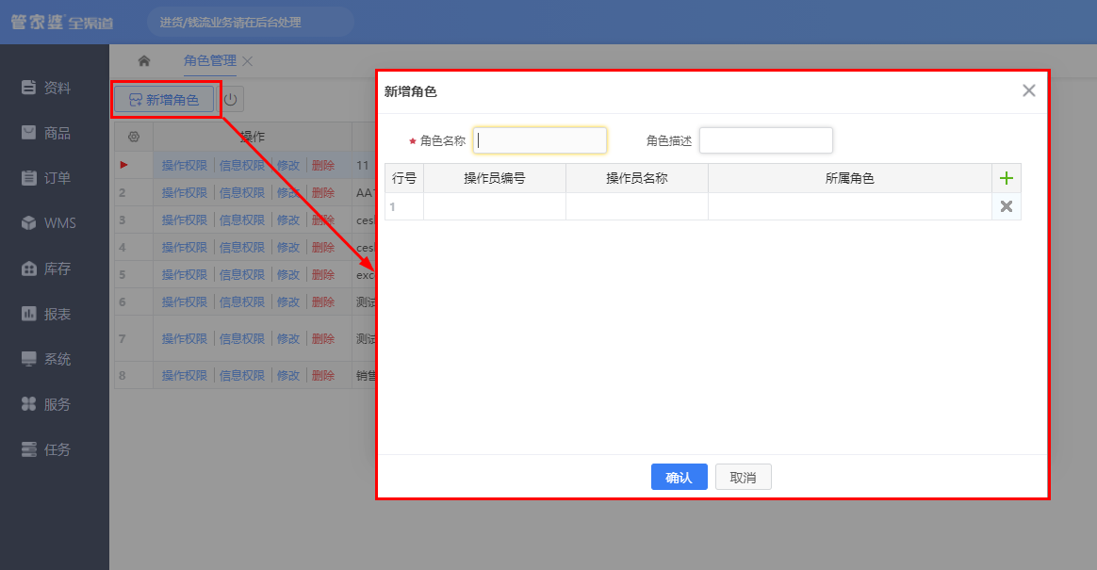Open 操作权限 in row 8

click(x=185, y=376)
